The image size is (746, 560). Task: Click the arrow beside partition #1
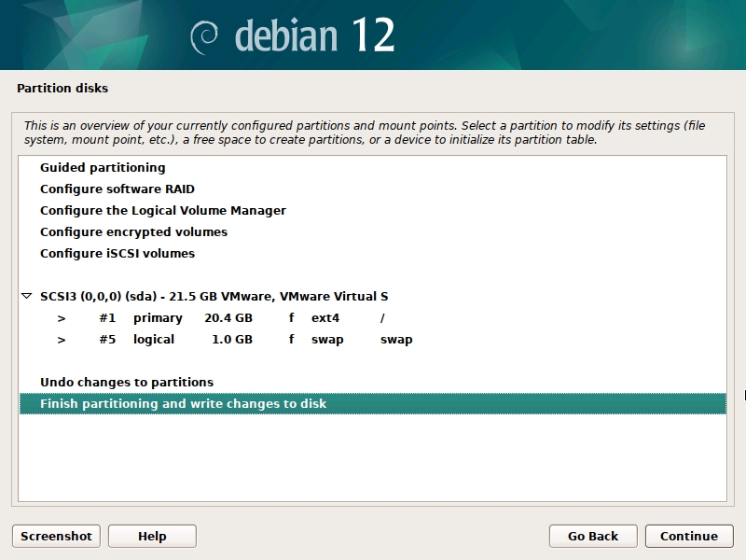62,318
